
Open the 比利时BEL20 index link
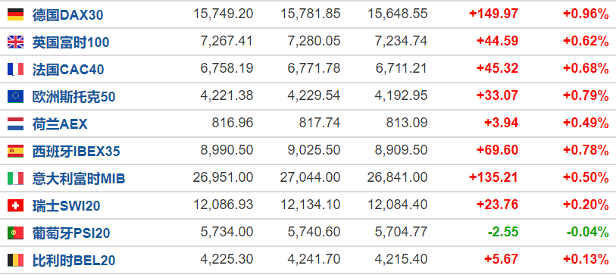click(73, 261)
